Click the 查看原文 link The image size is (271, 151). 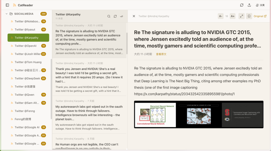click(161, 54)
